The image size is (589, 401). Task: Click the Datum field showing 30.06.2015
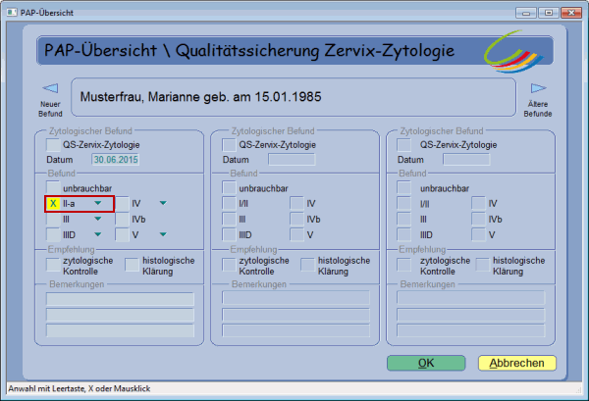pos(117,159)
